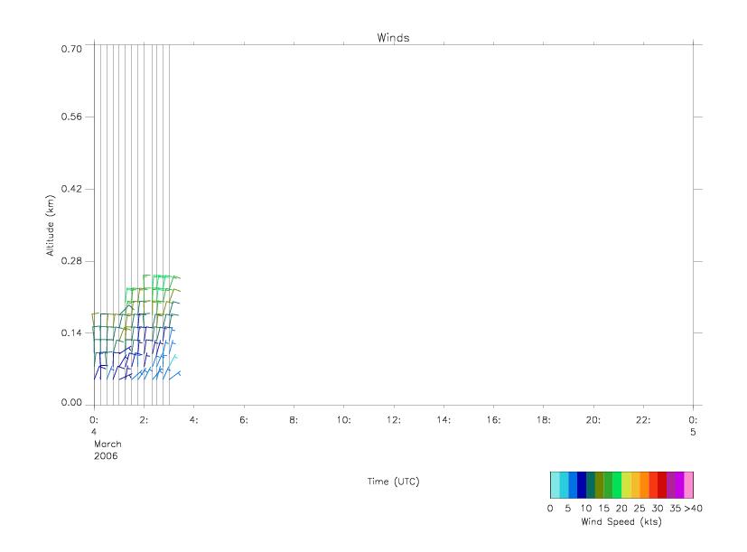
Task: Select the "4:" time tick label
Action: 194,420
